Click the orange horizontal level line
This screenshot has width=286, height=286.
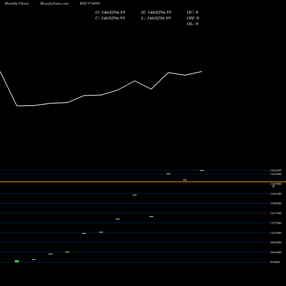tap(143, 182)
